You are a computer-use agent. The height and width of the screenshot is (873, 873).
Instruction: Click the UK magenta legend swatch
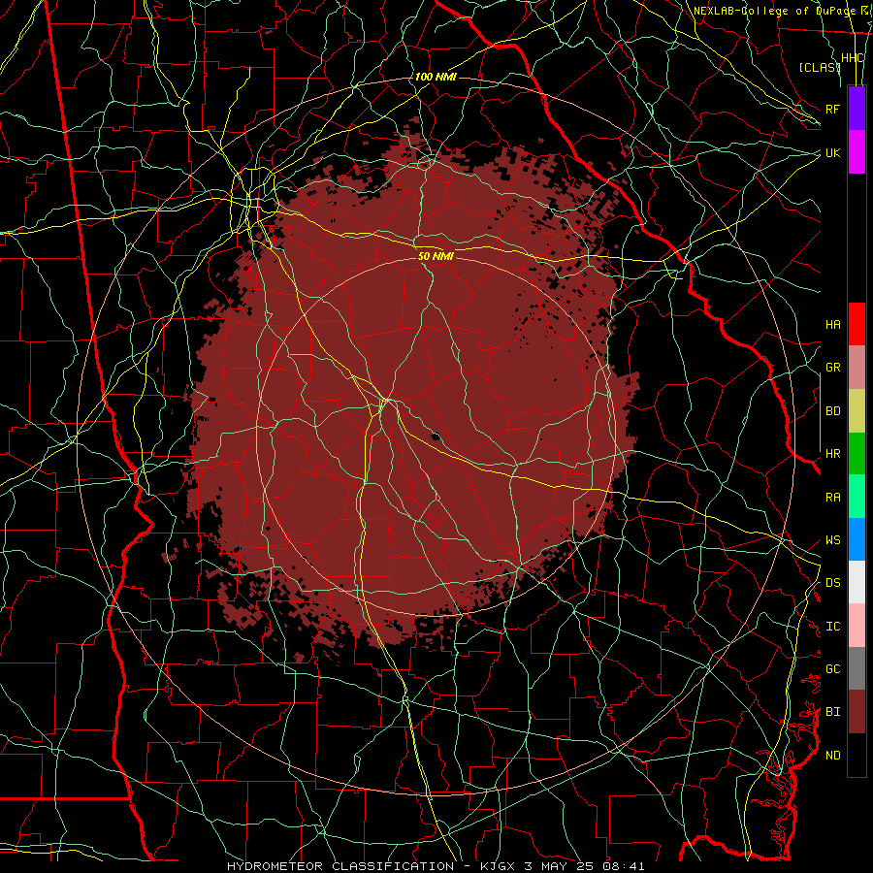[857, 152]
